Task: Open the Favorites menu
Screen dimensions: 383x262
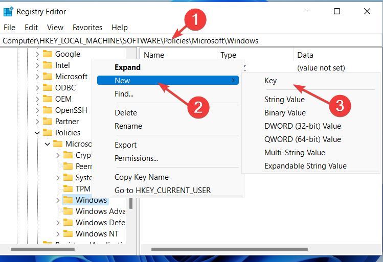Action: (87, 27)
